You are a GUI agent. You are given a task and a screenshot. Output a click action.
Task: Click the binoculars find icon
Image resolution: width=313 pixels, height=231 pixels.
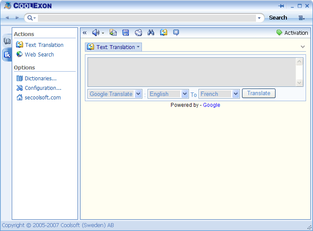pyautogui.click(x=151, y=33)
